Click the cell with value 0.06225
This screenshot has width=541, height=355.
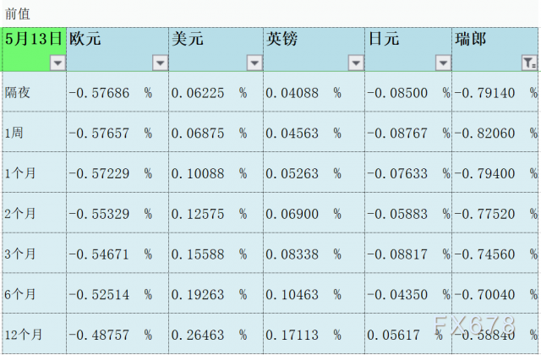coord(216,92)
